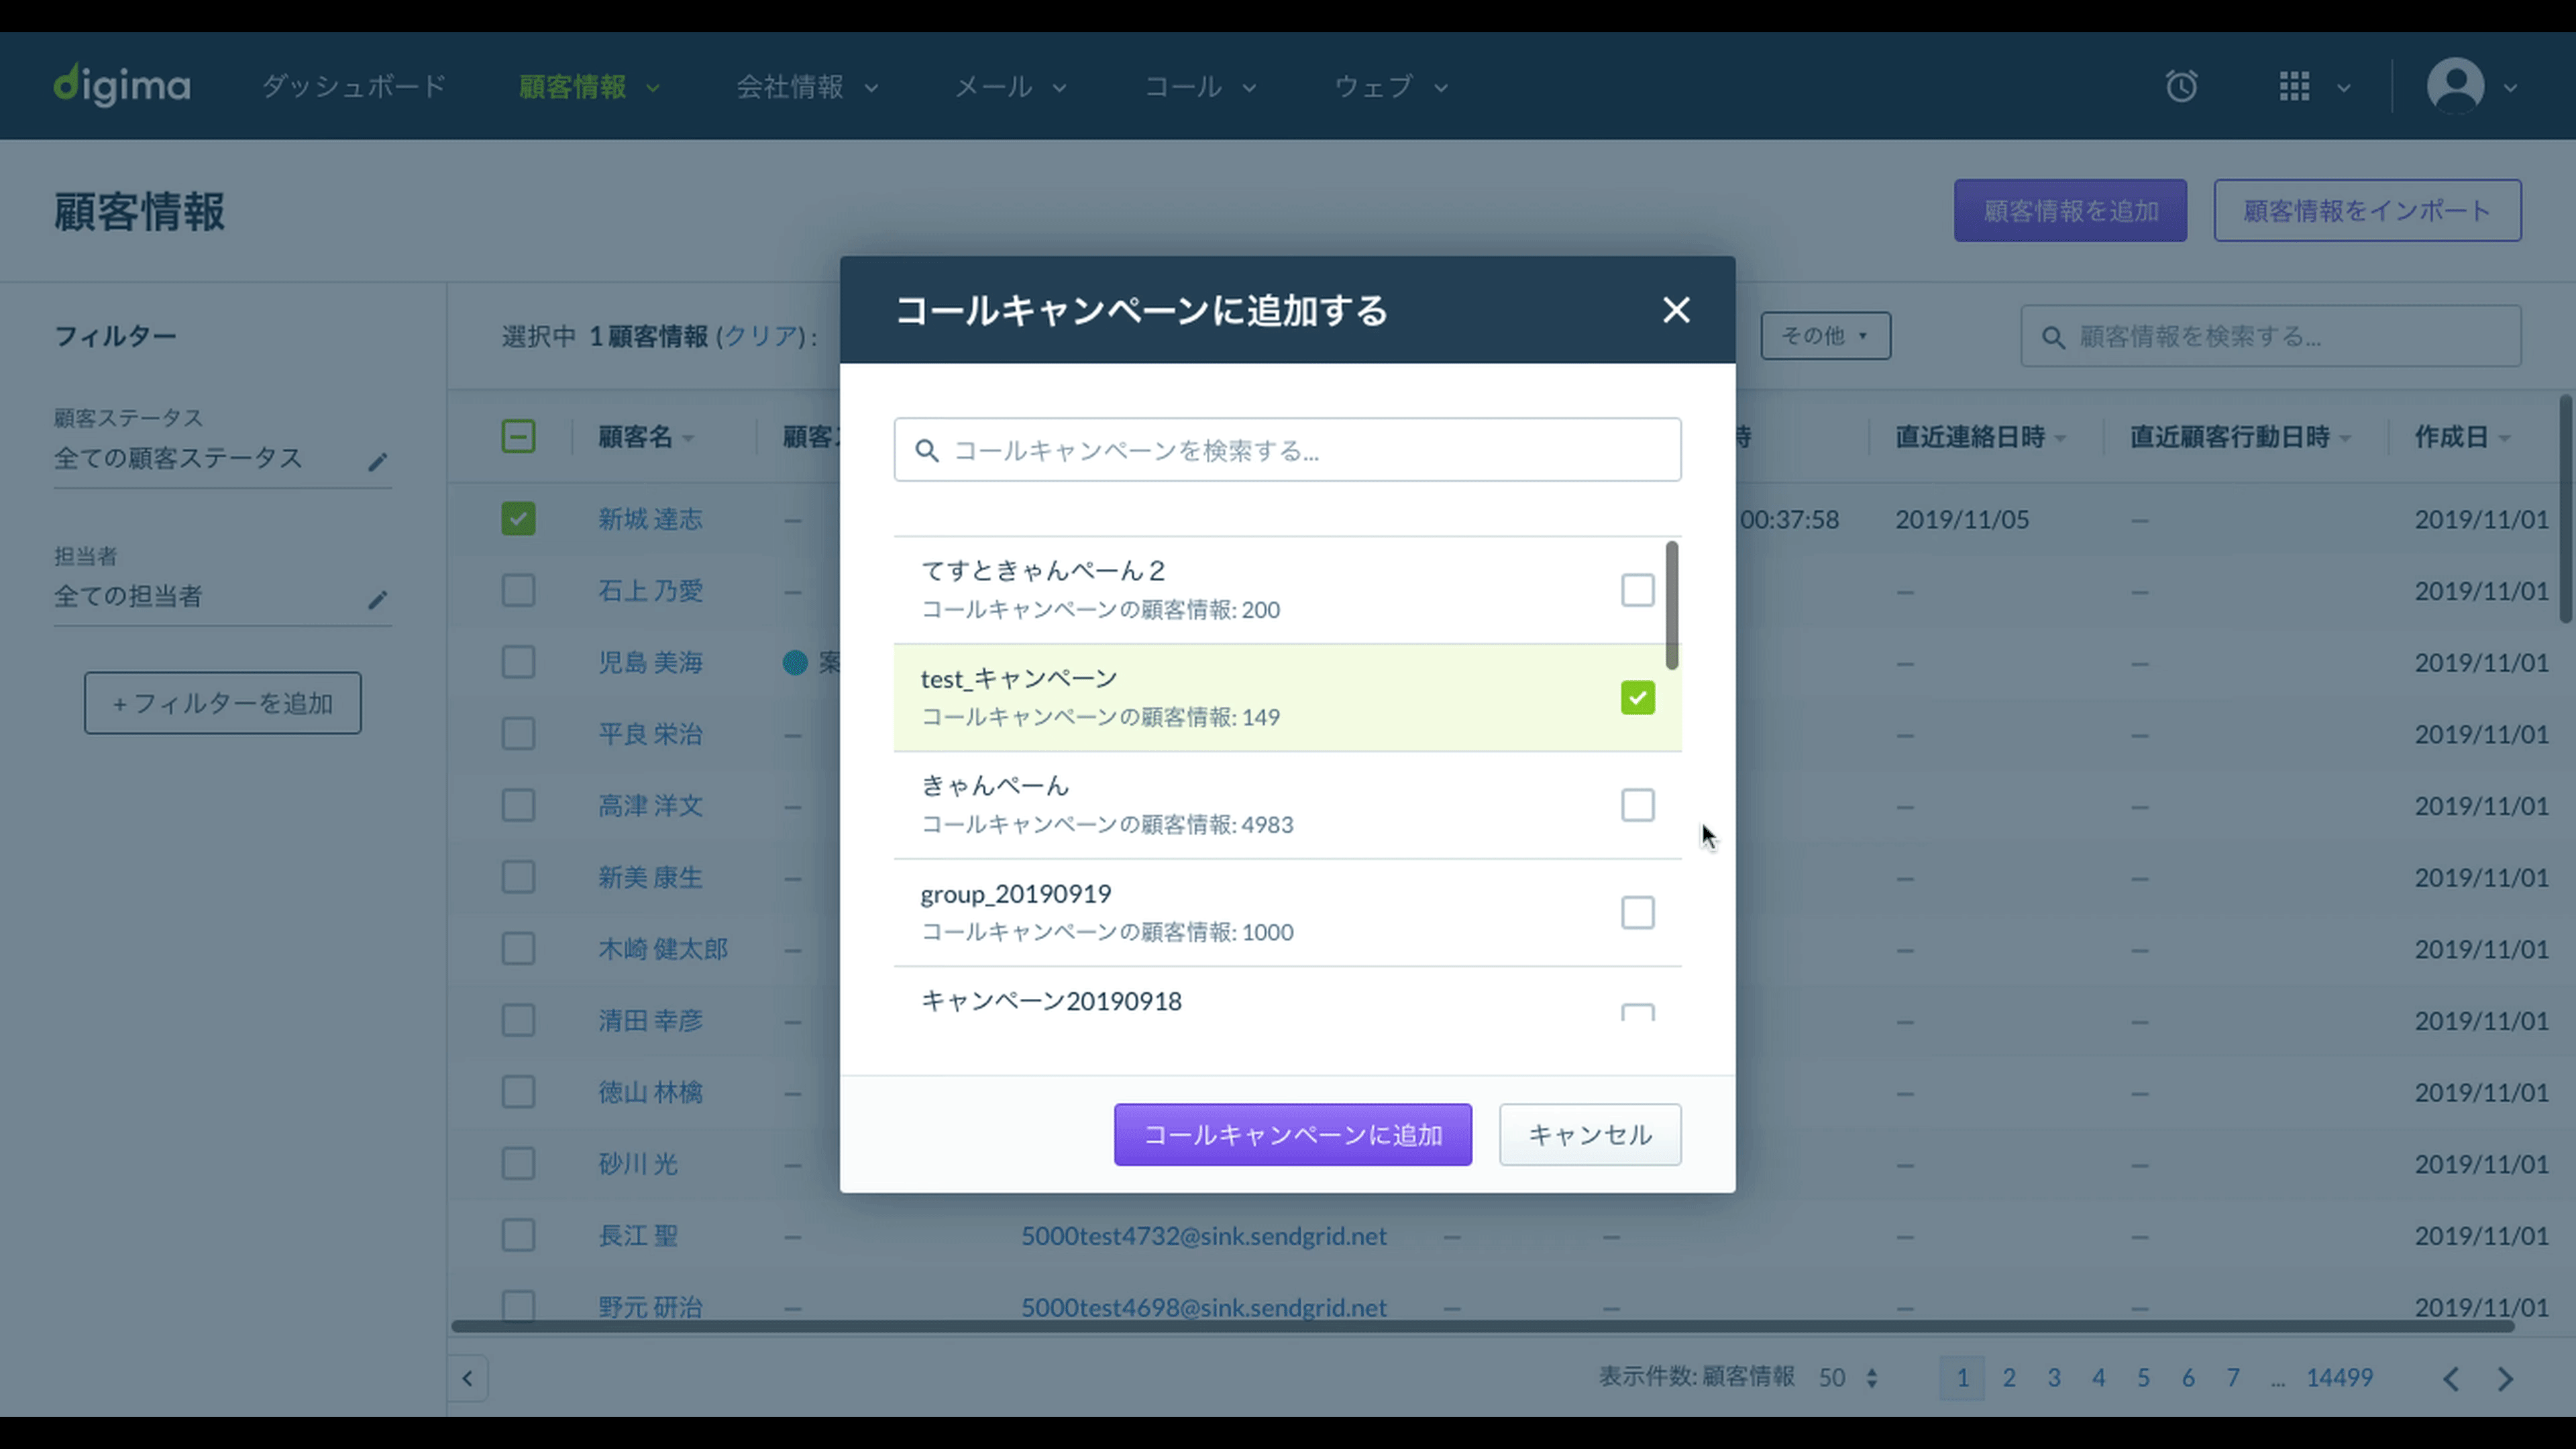Click the 顧客情報をインポート button

click(2367, 211)
